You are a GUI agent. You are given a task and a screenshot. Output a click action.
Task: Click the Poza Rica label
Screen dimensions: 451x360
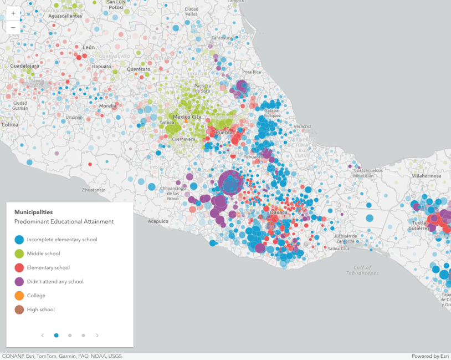pyautogui.click(x=252, y=72)
